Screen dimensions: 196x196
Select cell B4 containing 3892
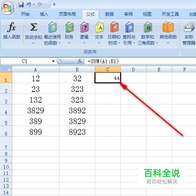click(x=77, y=110)
